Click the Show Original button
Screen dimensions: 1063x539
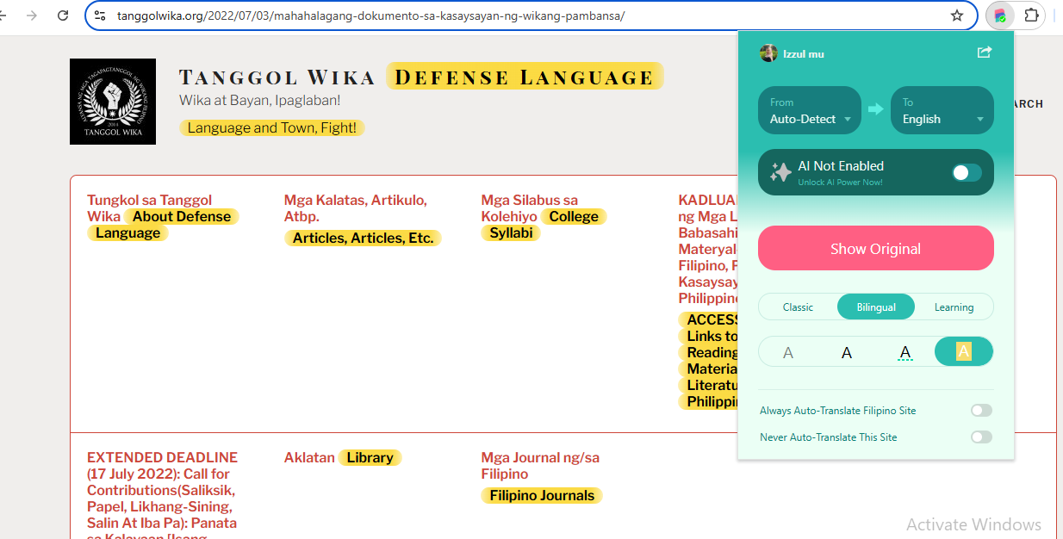tap(876, 249)
